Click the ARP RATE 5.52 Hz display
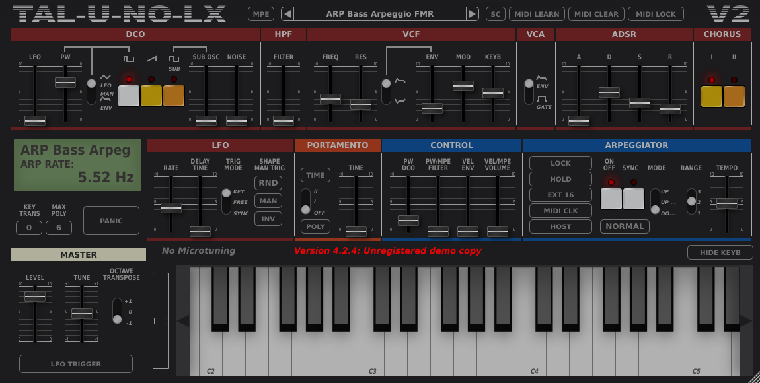This screenshot has height=383, width=760. pos(77,165)
